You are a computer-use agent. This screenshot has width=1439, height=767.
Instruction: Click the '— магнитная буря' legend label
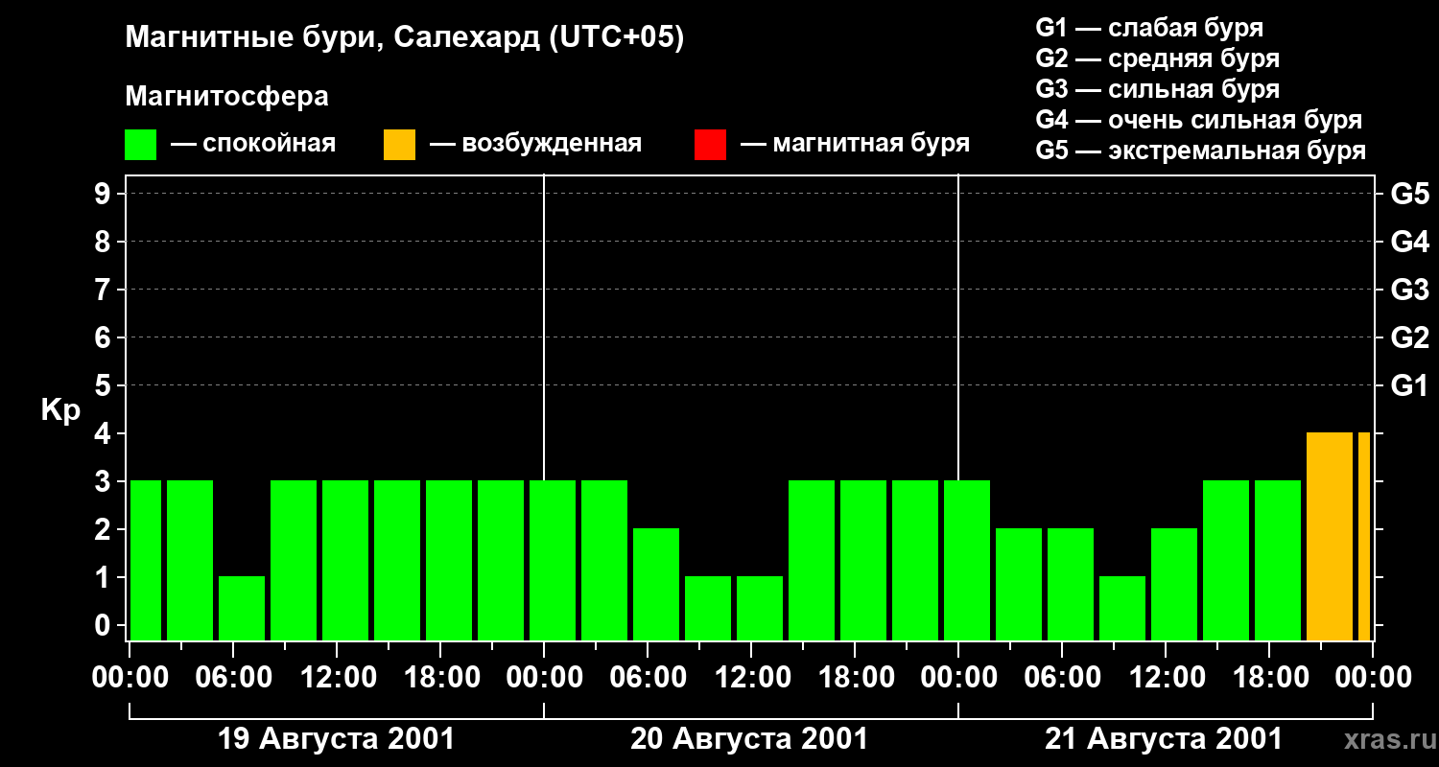pos(856,145)
